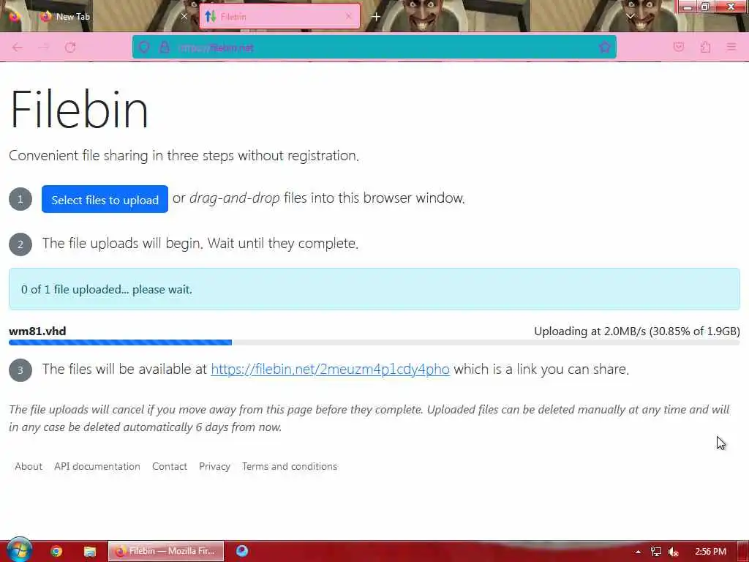
Task: Open the Firefox hamburger application menu
Action: 731,47
